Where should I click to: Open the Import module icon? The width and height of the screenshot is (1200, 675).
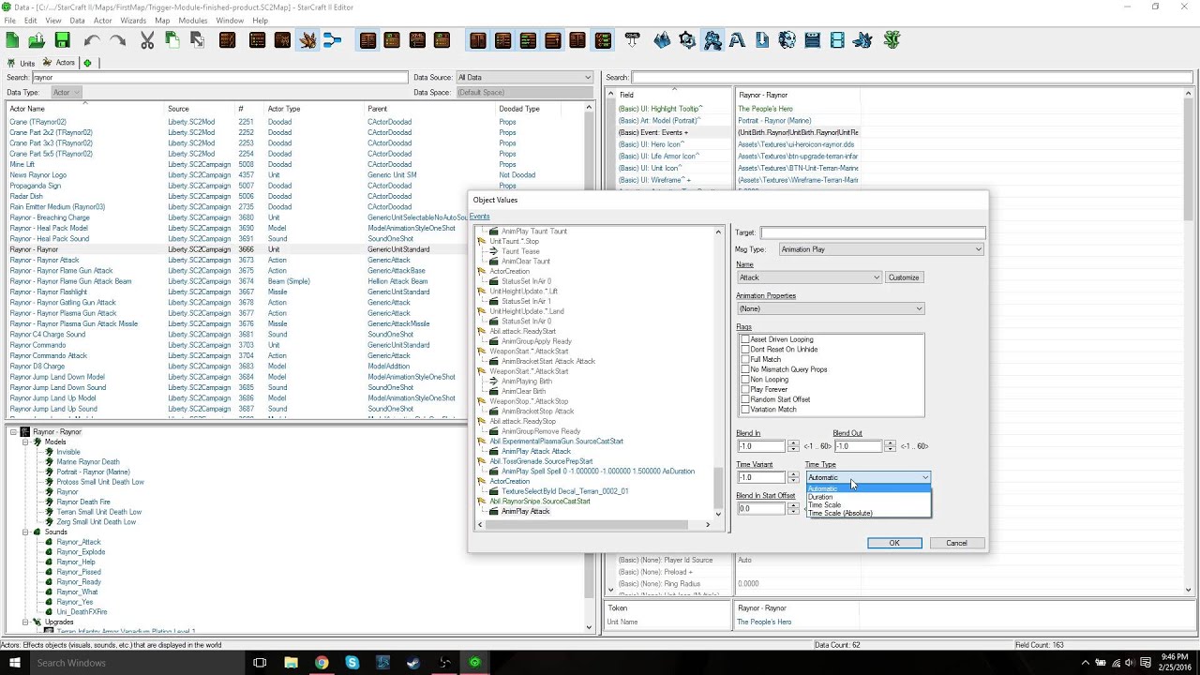(x=762, y=40)
